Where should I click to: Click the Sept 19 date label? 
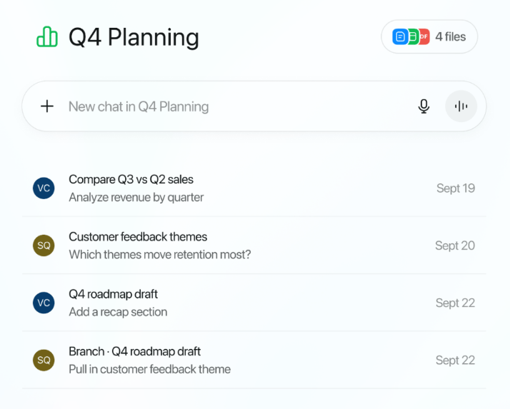tap(456, 188)
